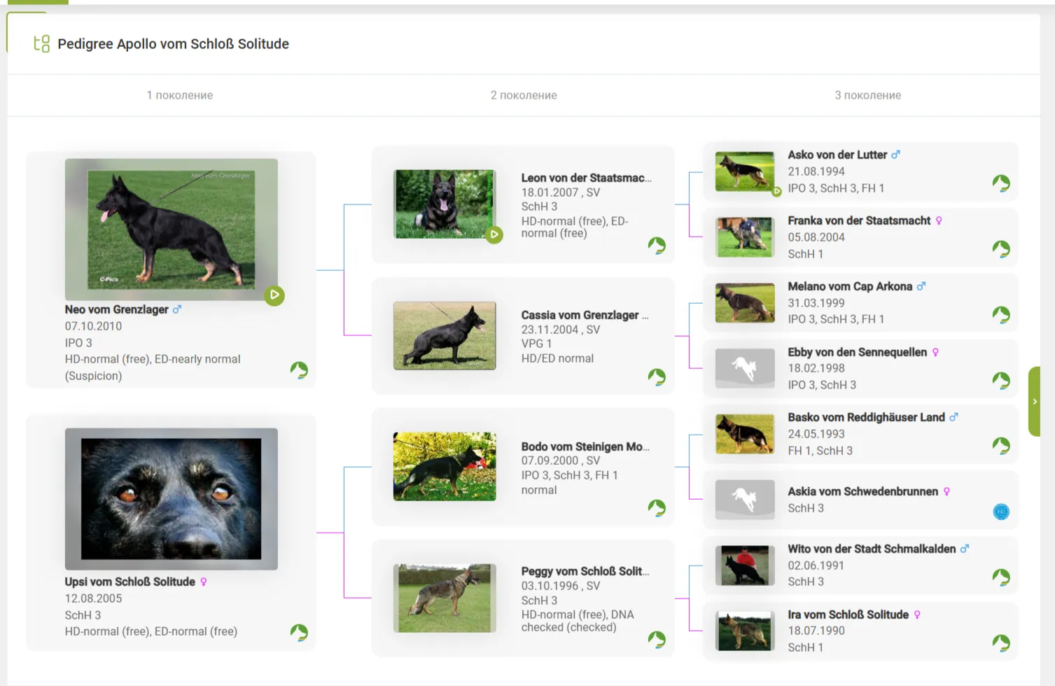Expand the green side panel arrow on right edge
This screenshot has width=1055, height=686.
(x=1035, y=402)
